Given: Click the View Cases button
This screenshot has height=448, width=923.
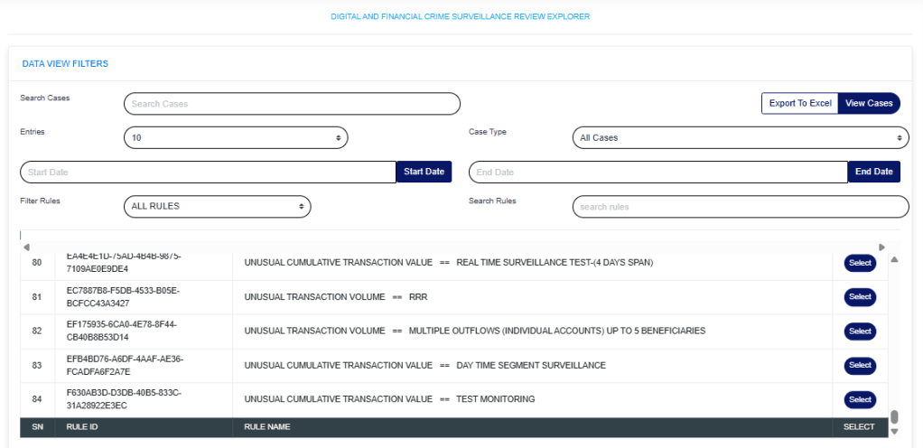Looking at the screenshot, I should [x=869, y=103].
